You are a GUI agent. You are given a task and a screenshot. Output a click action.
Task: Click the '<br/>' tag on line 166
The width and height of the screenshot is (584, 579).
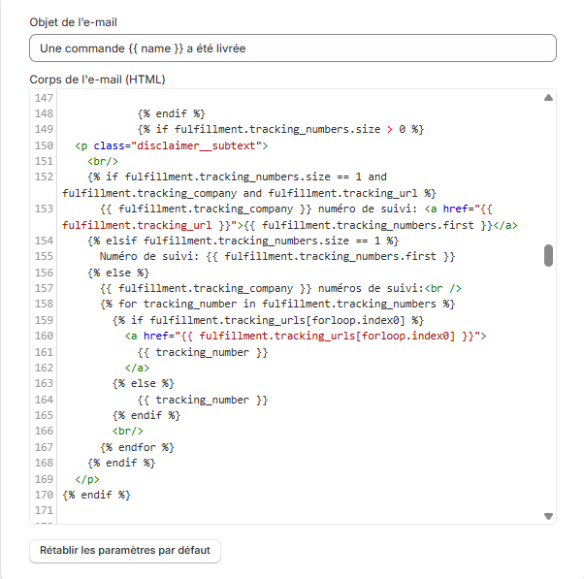pyautogui.click(x=128, y=432)
